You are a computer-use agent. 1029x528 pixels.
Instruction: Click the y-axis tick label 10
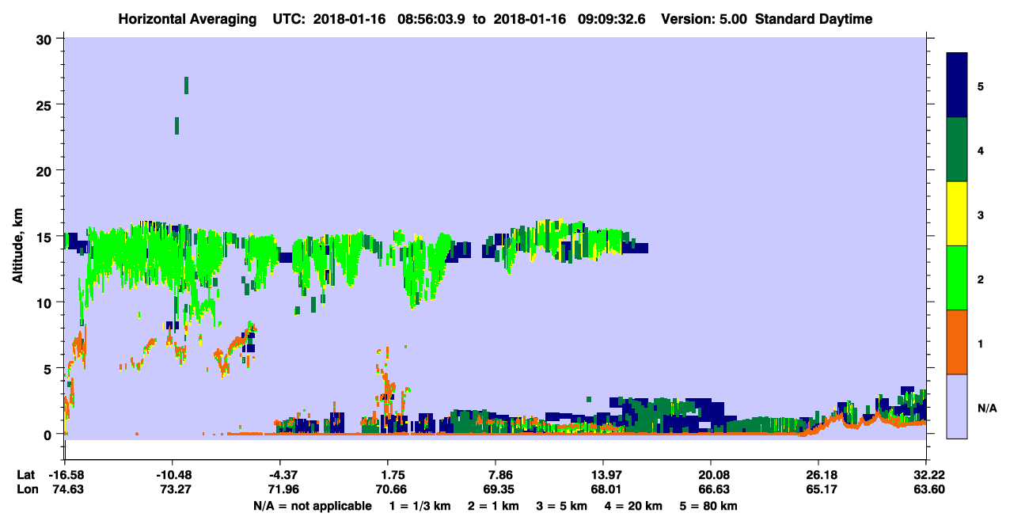click(x=46, y=302)
